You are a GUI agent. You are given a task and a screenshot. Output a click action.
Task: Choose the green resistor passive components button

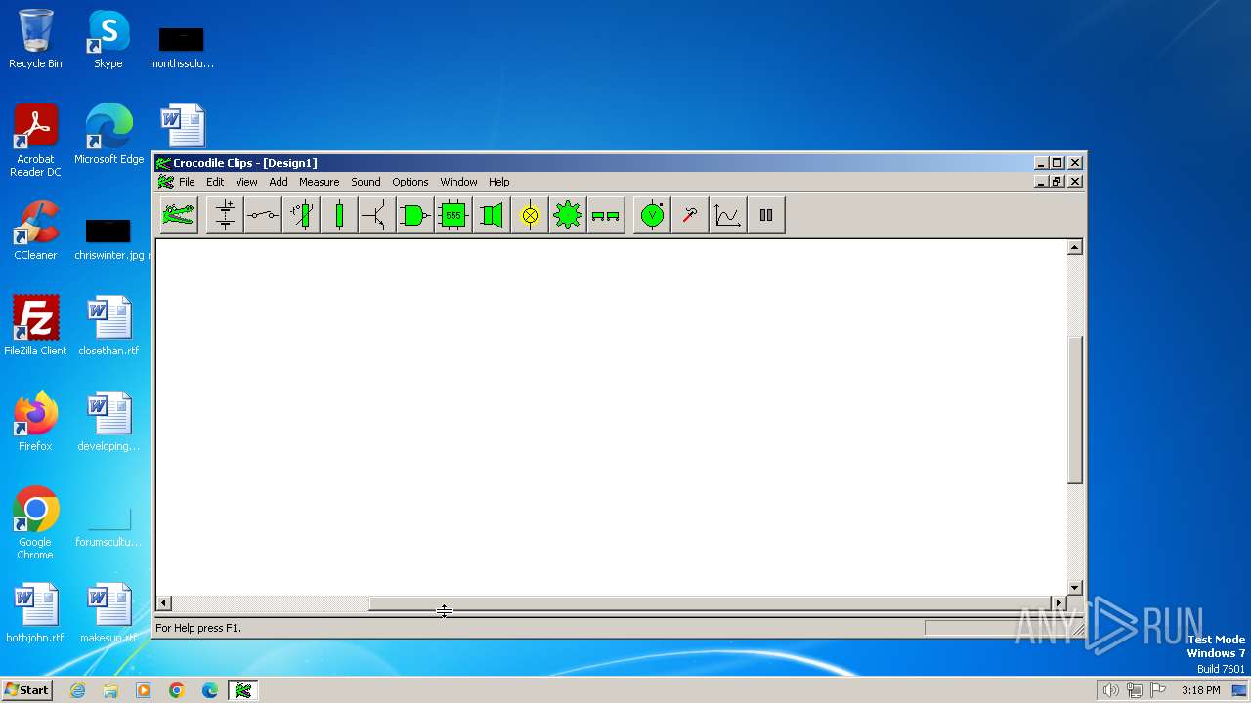(x=339, y=215)
